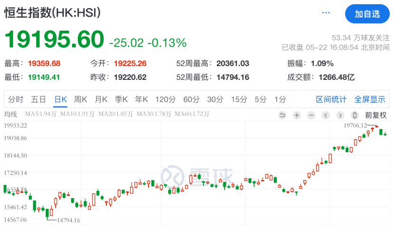Click the current index price 19195.60

54,39
